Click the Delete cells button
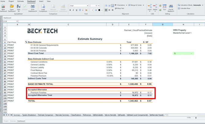205x124 pixels. coord(155,7)
